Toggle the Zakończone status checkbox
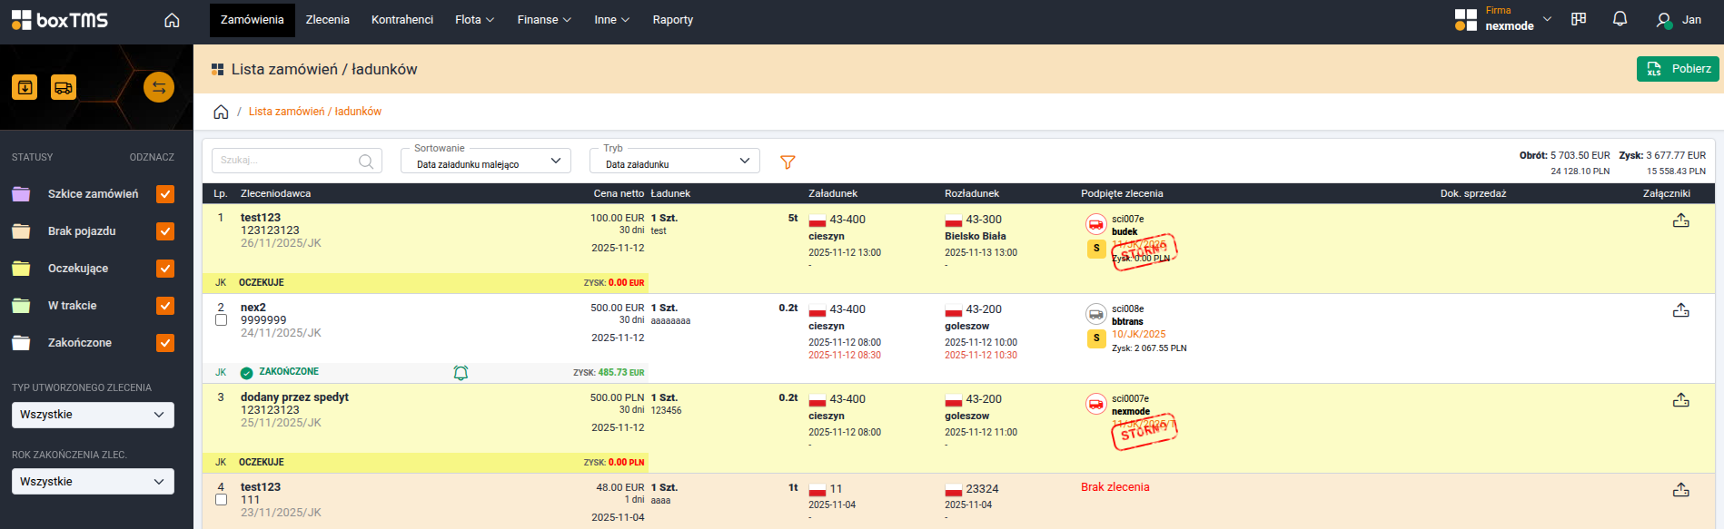Image resolution: width=1724 pixels, height=529 pixels. (165, 343)
